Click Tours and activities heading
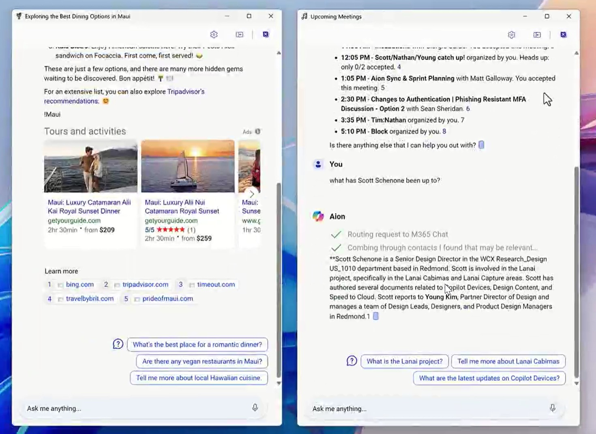This screenshot has width=596, height=434. coord(85,131)
